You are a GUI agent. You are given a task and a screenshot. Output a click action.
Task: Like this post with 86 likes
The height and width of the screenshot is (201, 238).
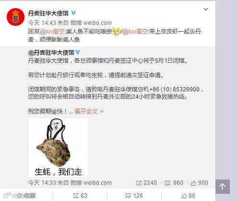(189, 196)
